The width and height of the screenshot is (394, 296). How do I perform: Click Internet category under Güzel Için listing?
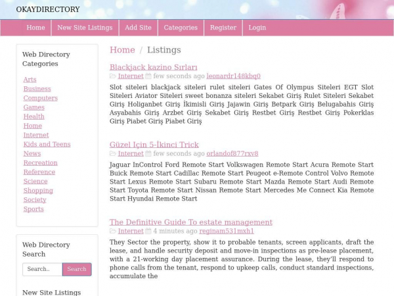click(x=131, y=153)
